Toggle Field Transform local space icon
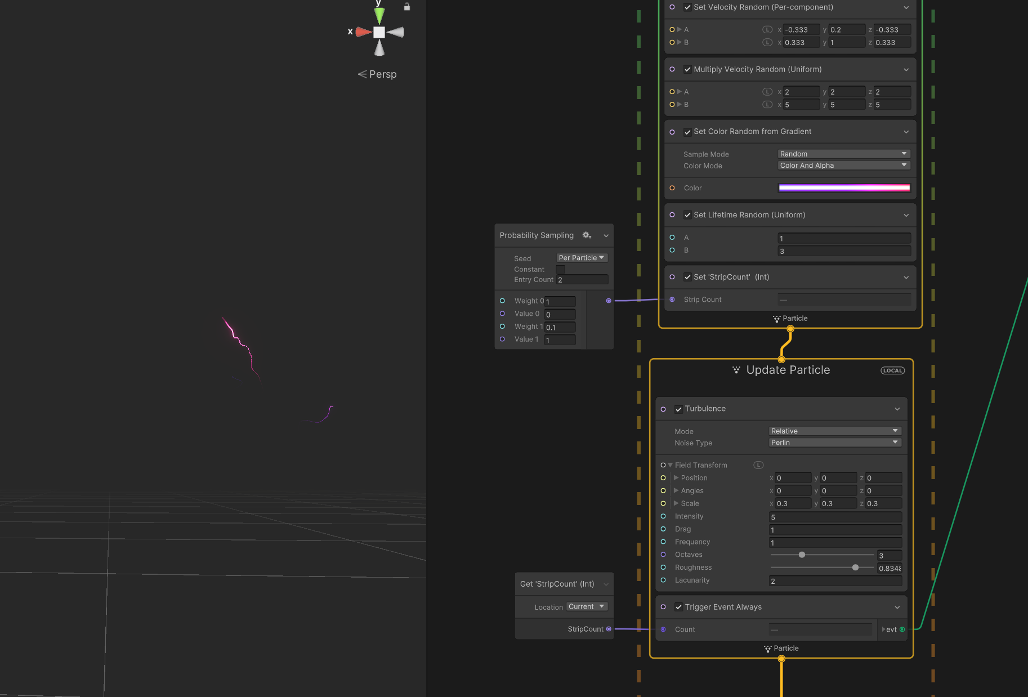The height and width of the screenshot is (697, 1028). click(x=758, y=465)
